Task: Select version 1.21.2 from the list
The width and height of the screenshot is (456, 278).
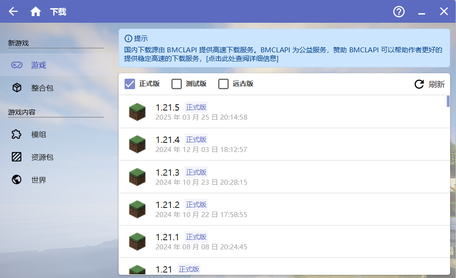Action: point(284,209)
